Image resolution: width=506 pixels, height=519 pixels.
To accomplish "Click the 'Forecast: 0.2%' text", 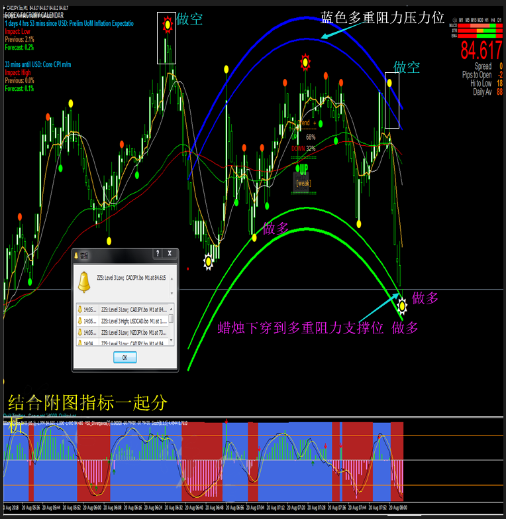I will click(x=19, y=47).
